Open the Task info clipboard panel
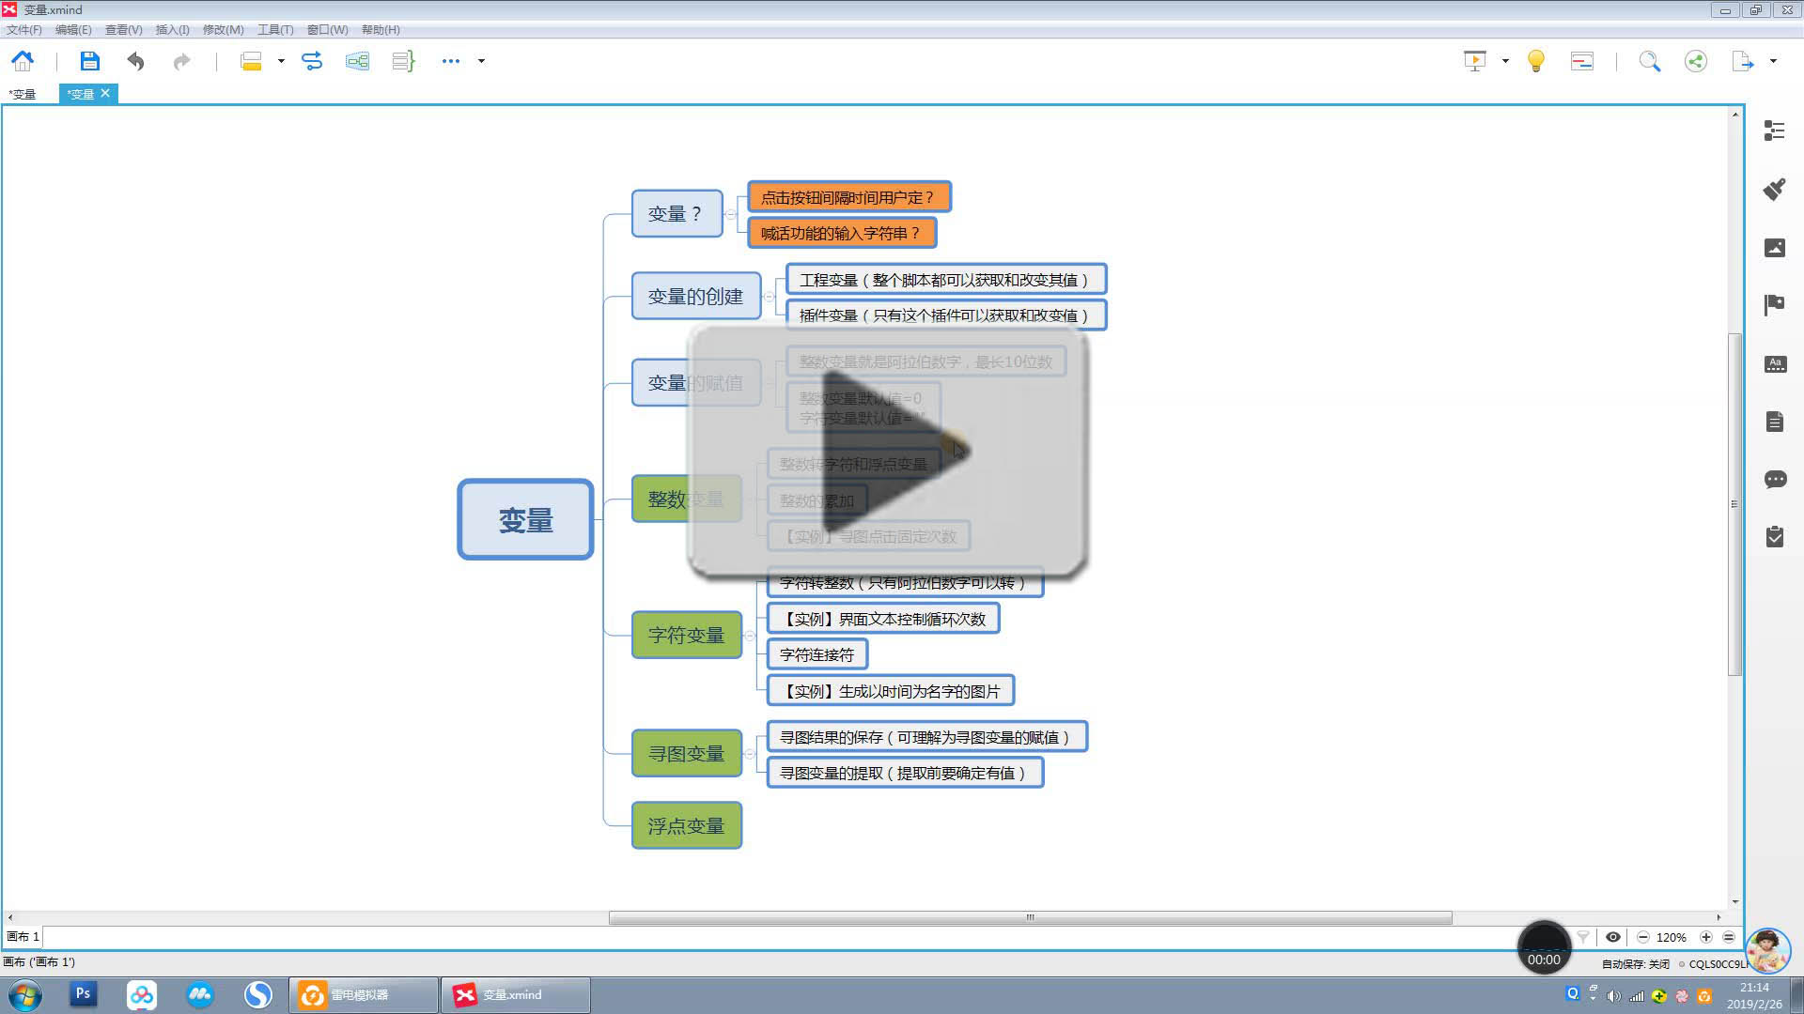The image size is (1804, 1014). 1774,536
